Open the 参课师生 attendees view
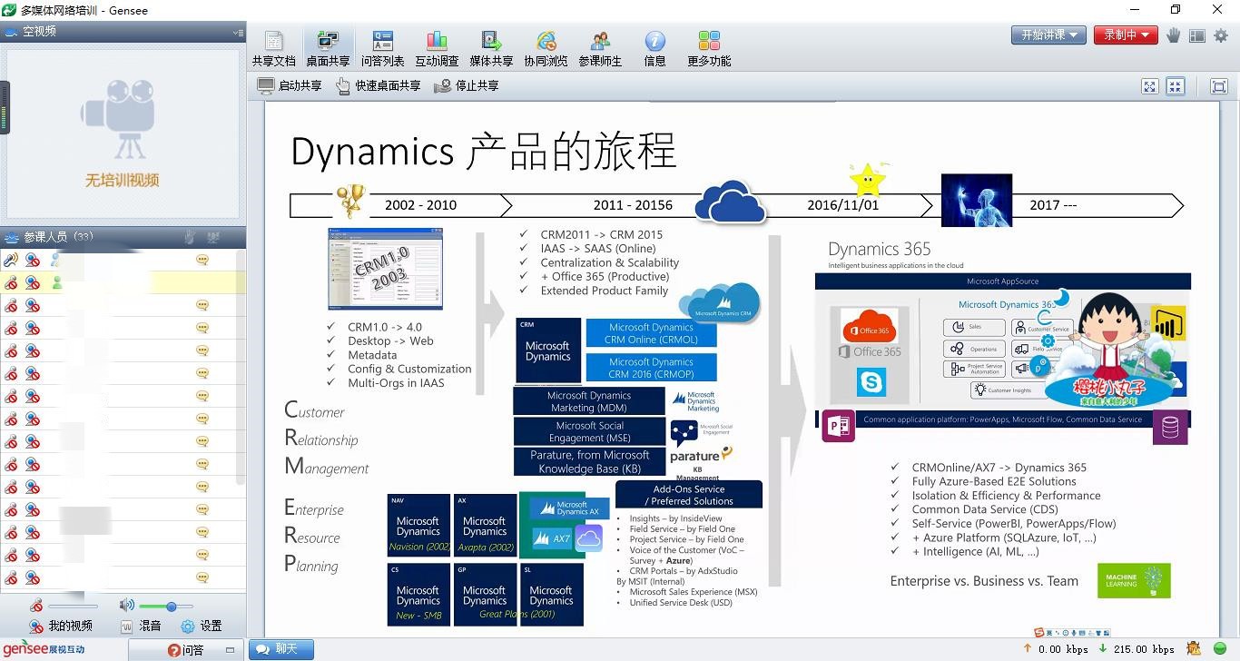This screenshot has height=661, width=1240. click(x=600, y=48)
